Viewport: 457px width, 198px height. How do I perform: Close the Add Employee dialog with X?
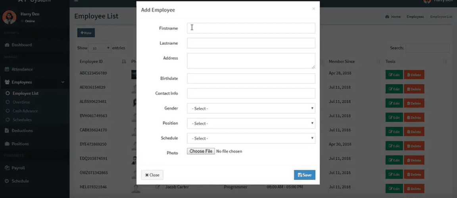coord(314,9)
